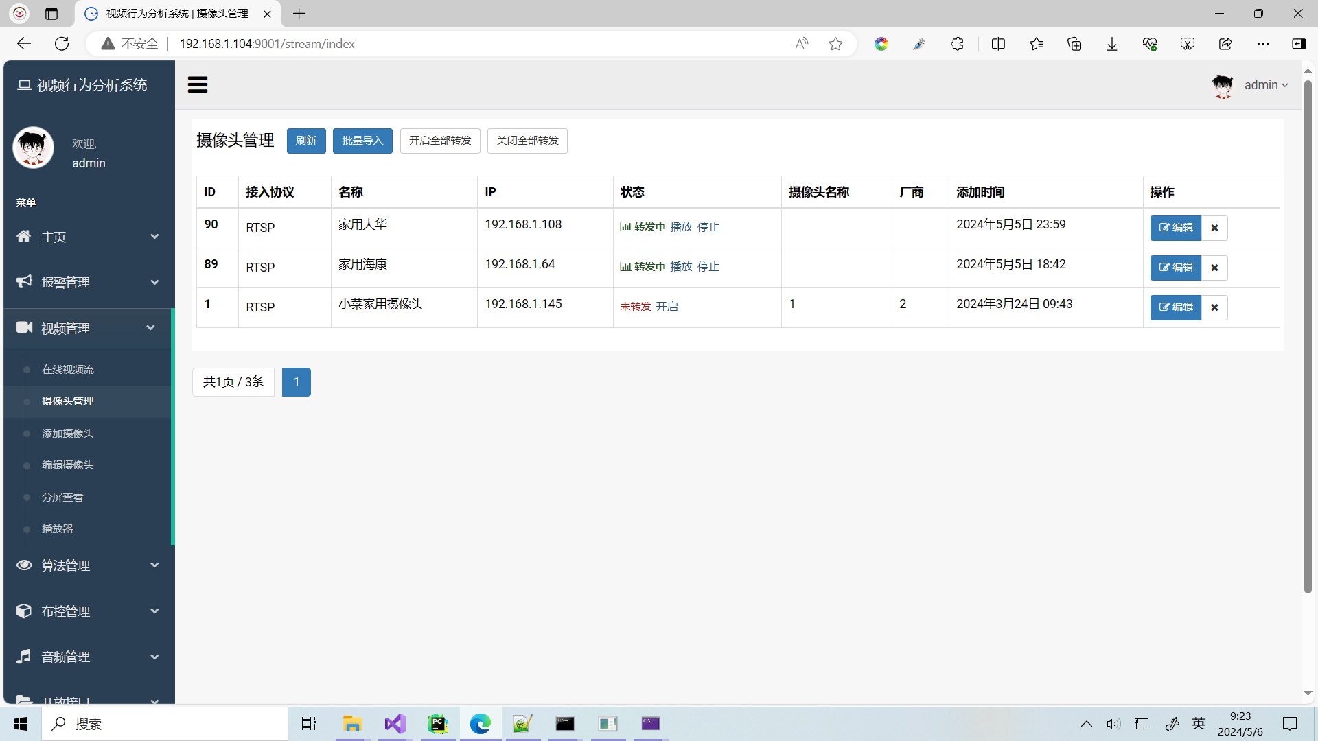Open 分屏查看 submenu item
Image resolution: width=1318 pixels, height=741 pixels.
pos(62,497)
